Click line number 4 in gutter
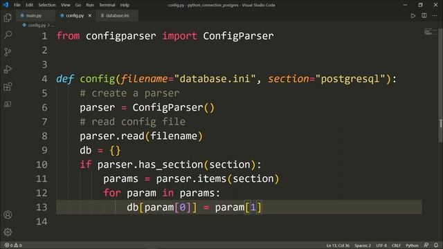The height and width of the screenshot is (249, 443). 44,79
